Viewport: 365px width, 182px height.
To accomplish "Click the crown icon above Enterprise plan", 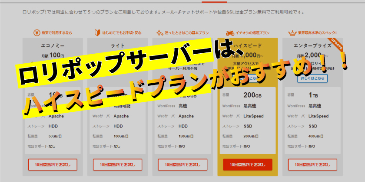I will pos(292,33).
